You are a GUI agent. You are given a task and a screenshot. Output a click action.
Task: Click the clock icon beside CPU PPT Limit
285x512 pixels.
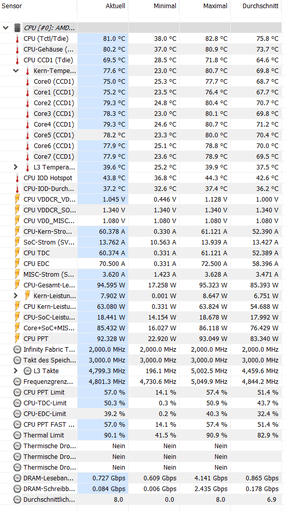17,392
